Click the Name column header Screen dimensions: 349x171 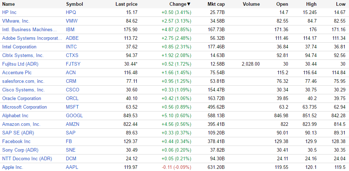pyautogui.click(x=9, y=4)
